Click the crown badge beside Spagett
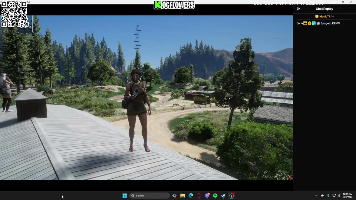 tap(305, 23)
